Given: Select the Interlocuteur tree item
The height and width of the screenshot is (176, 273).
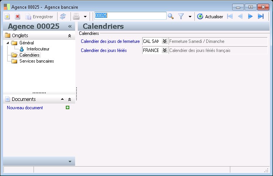Looking at the screenshot, I should (x=38, y=49).
